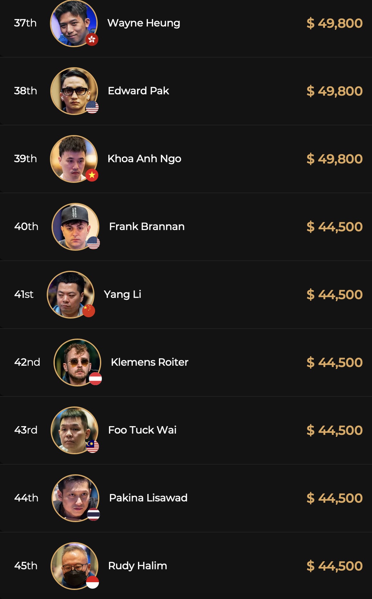Open the Khoa Anh Ngo player name

[x=144, y=159]
